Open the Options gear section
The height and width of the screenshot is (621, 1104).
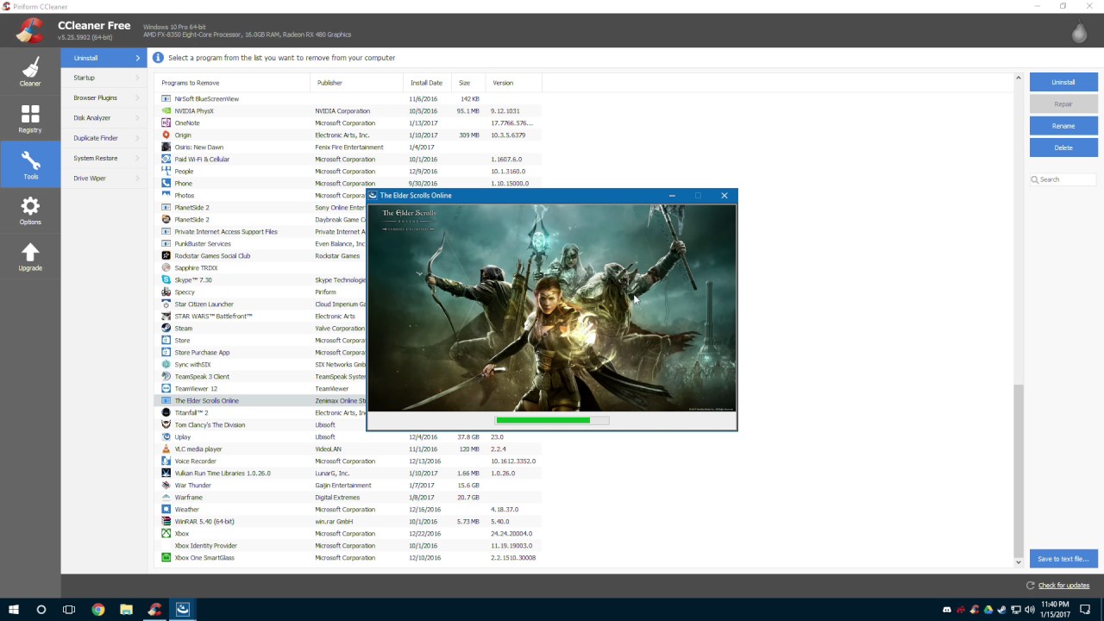pos(30,210)
